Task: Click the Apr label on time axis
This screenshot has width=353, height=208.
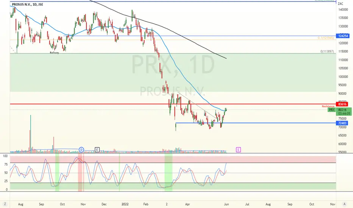Action: point(187,204)
